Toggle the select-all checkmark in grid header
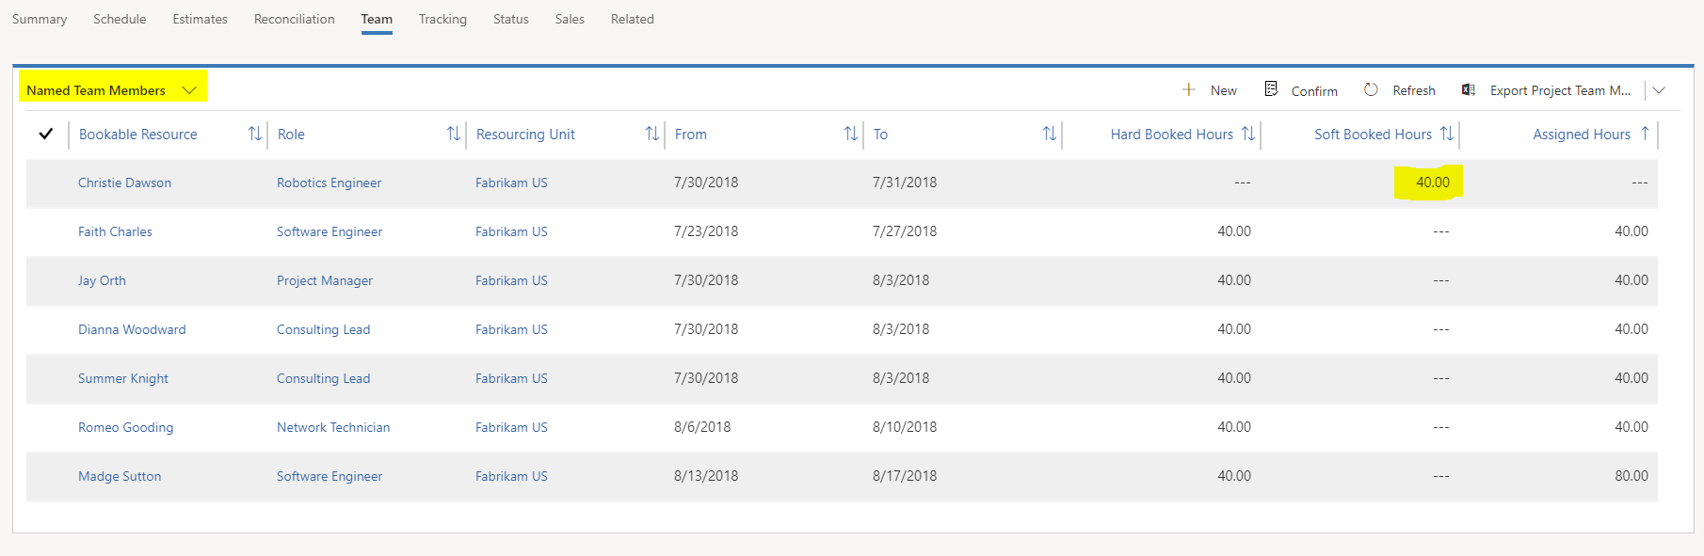 (45, 134)
